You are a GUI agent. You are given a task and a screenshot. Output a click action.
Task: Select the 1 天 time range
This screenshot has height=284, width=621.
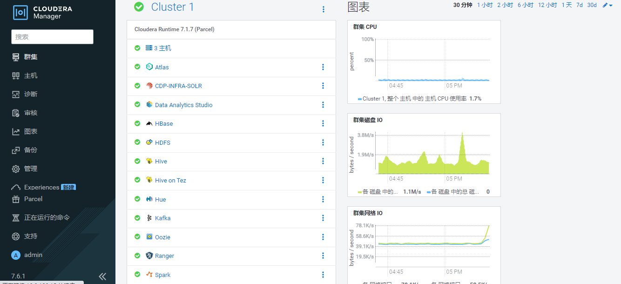point(567,5)
